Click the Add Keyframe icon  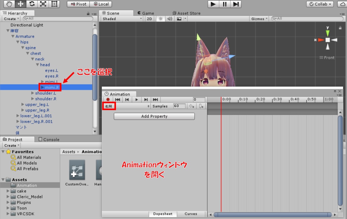point(191,106)
